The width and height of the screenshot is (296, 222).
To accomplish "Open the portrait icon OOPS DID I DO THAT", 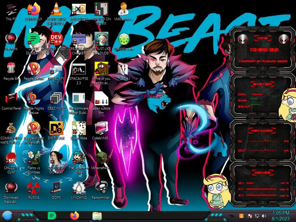I will point(56,163).
